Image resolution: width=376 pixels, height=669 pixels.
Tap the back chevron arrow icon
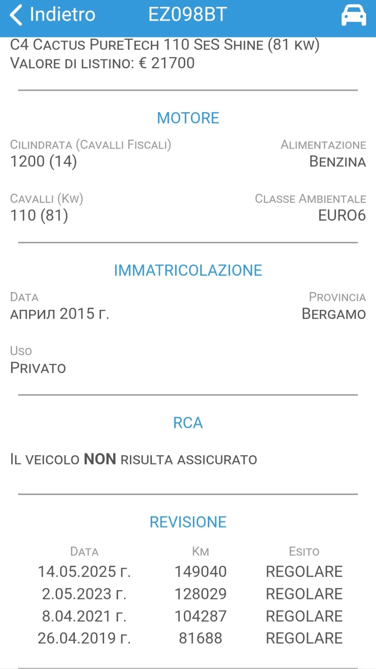tap(16, 15)
